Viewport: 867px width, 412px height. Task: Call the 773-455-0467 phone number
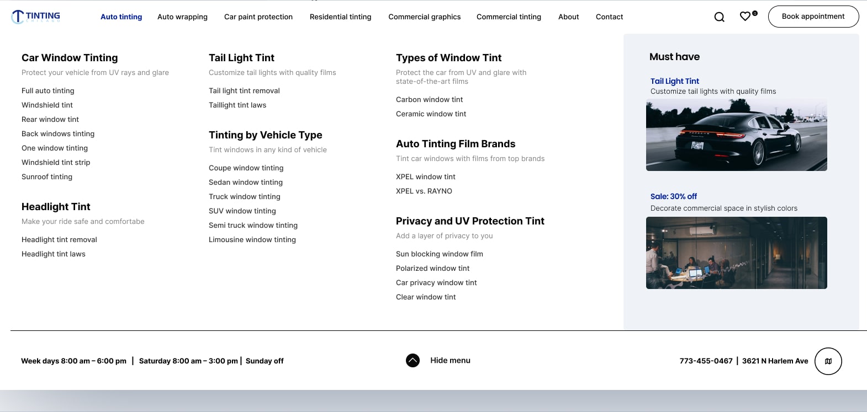click(706, 361)
